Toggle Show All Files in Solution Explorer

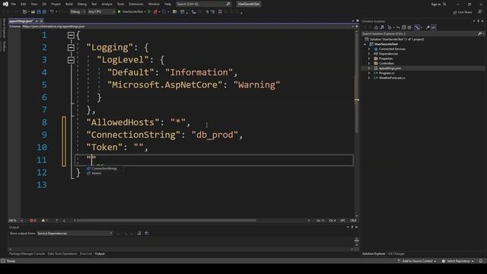(409, 27)
